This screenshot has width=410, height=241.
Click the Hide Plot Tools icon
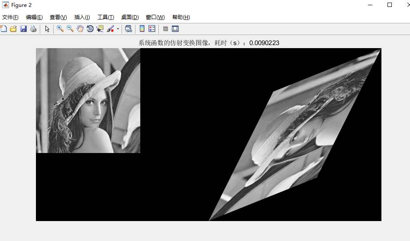pos(165,29)
